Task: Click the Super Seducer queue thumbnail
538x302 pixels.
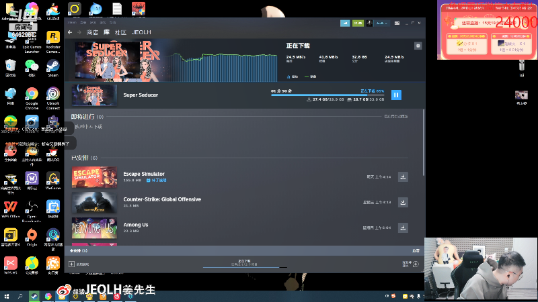Action: [x=94, y=95]
